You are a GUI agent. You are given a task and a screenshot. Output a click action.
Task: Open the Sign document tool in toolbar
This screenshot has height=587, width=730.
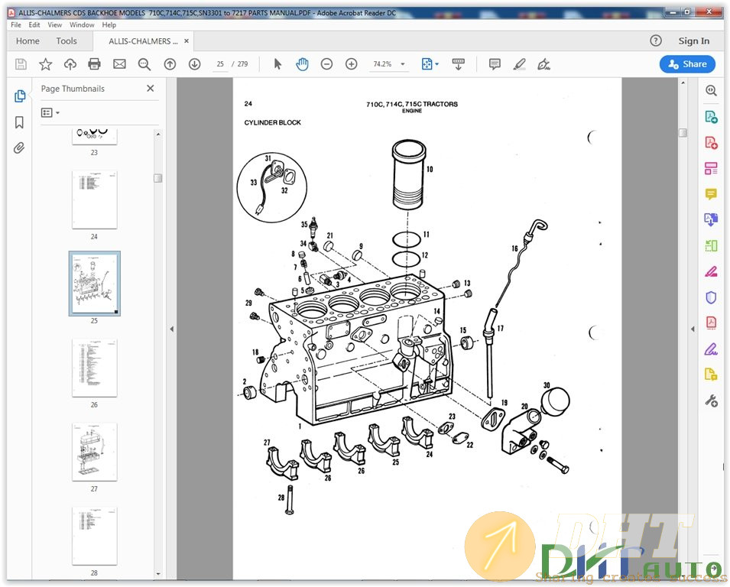pos(543,64)
